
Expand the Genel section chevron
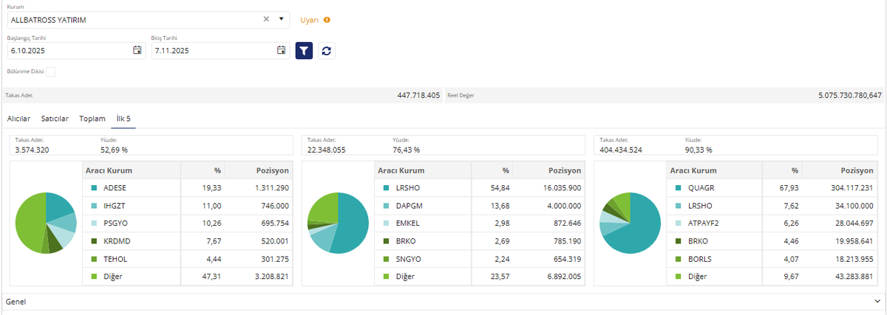tap(877, 301)
